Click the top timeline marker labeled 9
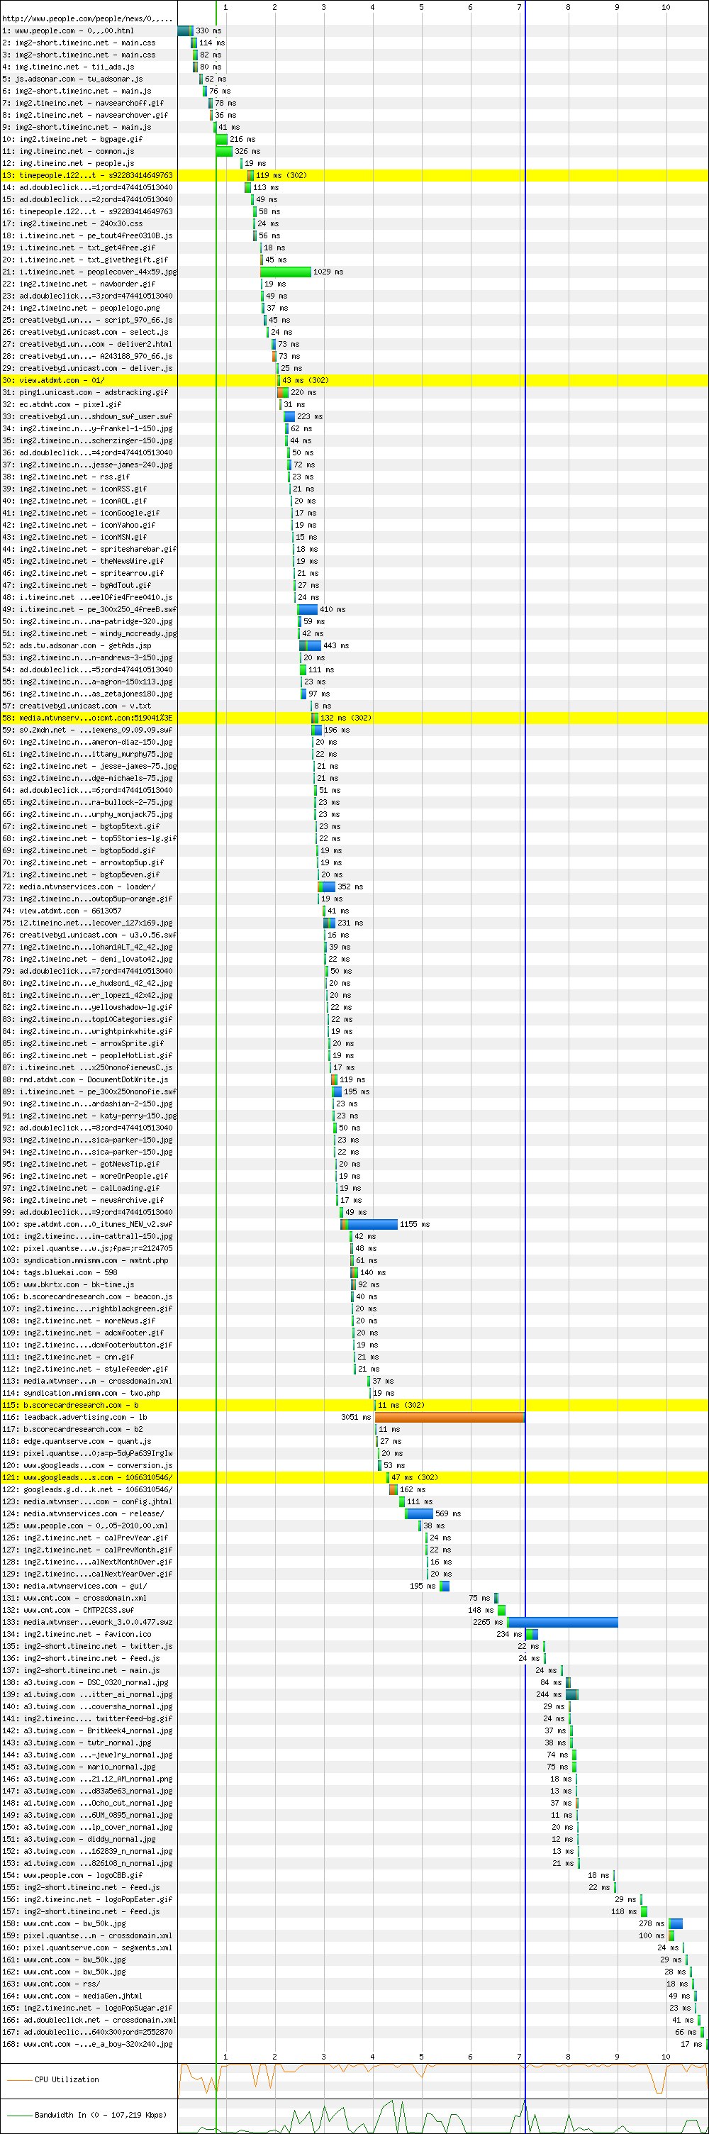 [616, 6]
